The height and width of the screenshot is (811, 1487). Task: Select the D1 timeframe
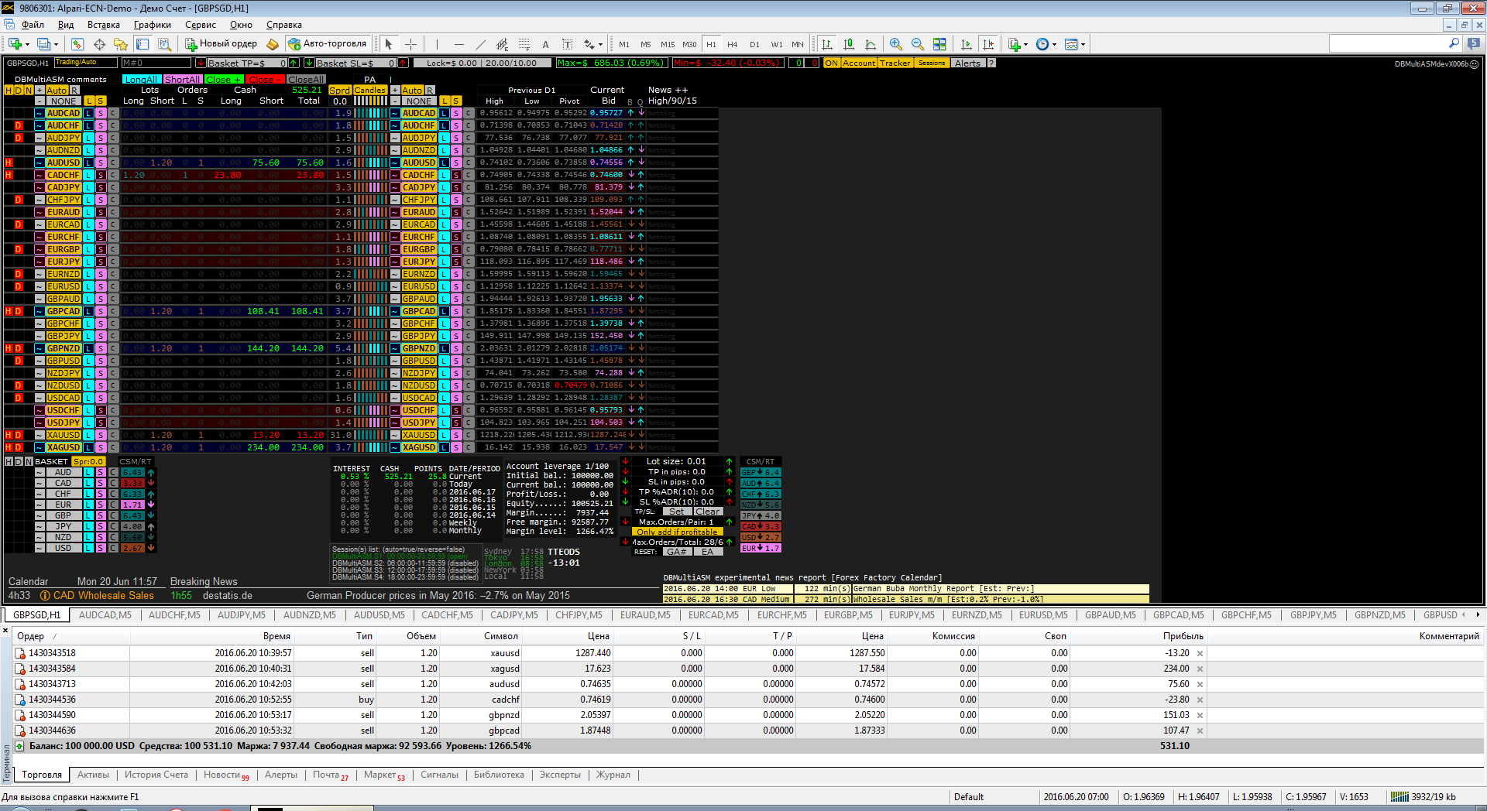pyautogui.click(x=754, y=44)
